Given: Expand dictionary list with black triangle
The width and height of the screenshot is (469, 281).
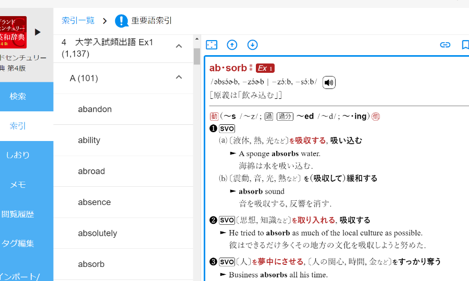Looking at the screenshot, I should click(38, 32).
